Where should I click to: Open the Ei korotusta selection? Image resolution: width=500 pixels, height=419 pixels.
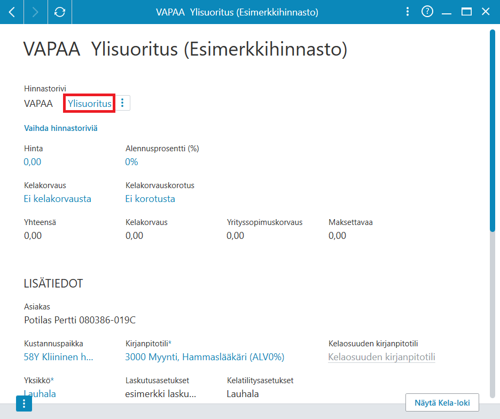click(150, 199)
